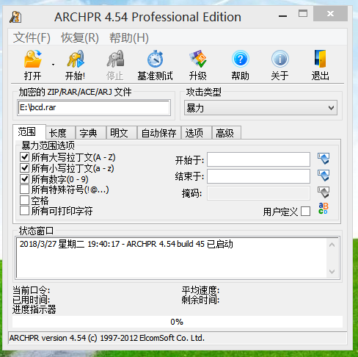358x357 pixels.
Task: Open Help (帮助) question mark icon
Action: tap(241, 59)
